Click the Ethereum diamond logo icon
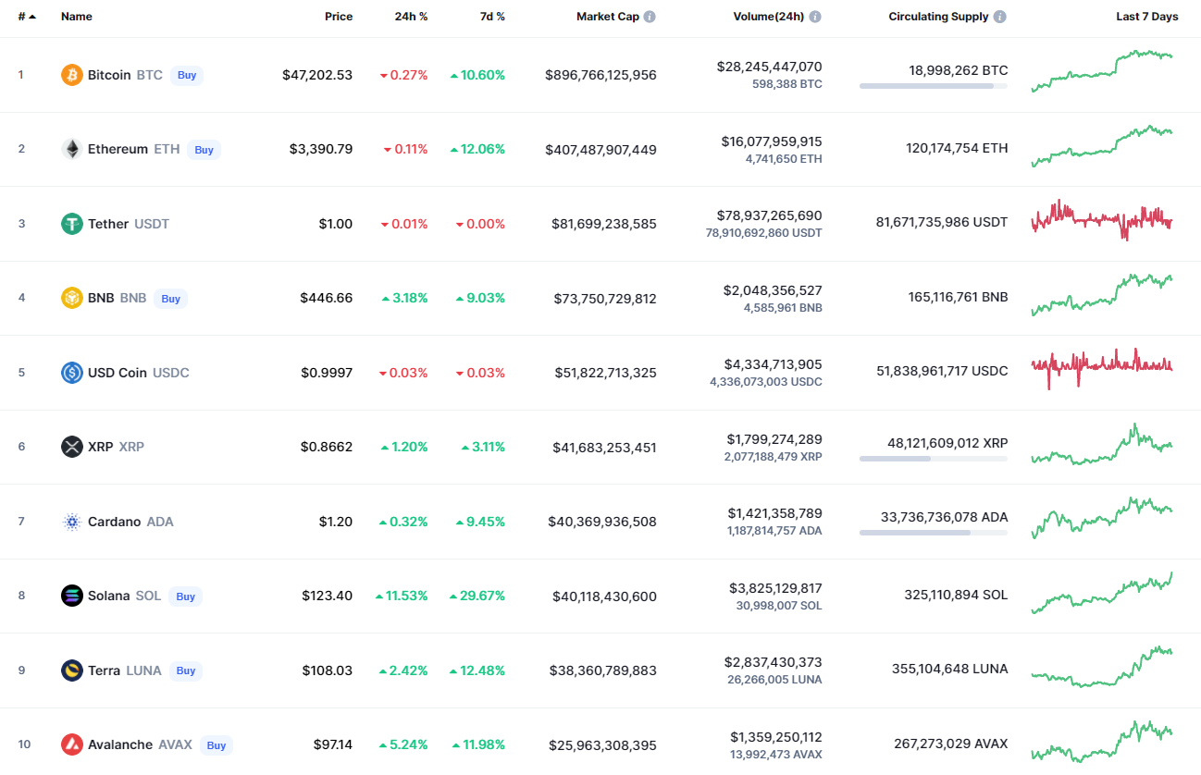The image size is (1201, 775). pyautogui.click(x=71, y=149)
